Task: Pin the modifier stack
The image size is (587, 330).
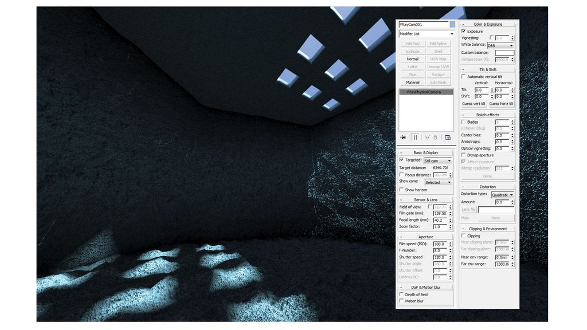Action: (402, 137)
